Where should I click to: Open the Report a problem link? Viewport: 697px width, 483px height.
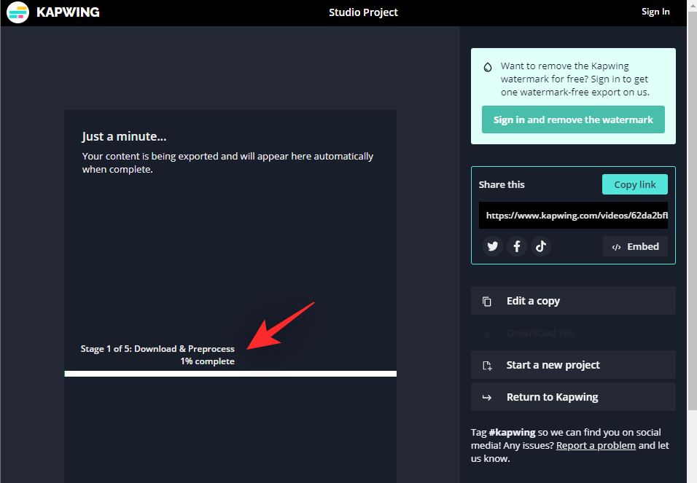[596, 446]
